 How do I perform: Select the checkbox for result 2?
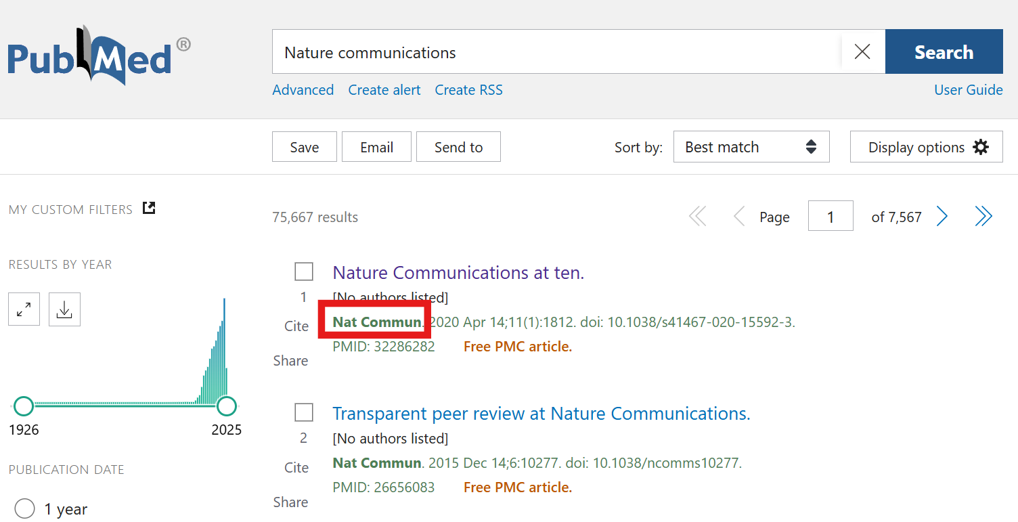click(304, 412)
